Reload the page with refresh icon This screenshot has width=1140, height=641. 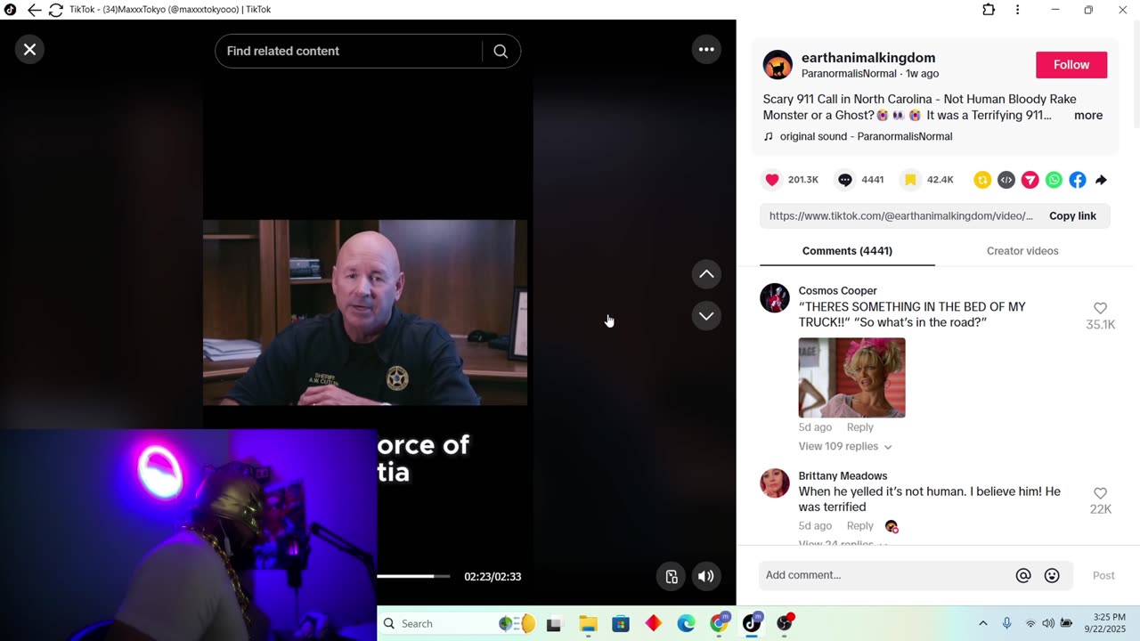pos(55,10)
